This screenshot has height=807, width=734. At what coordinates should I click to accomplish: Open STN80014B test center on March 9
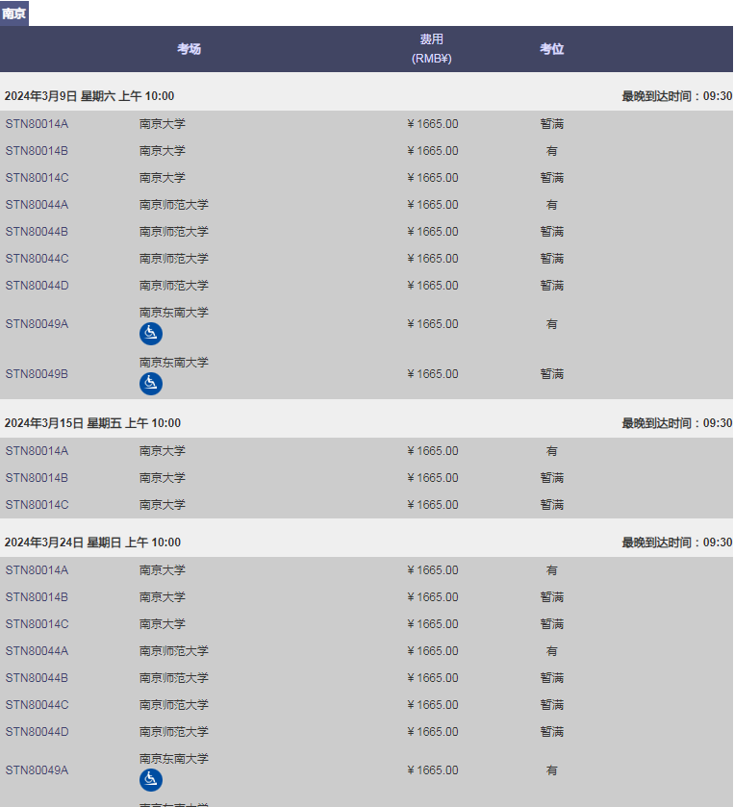(x=37, y=151)
